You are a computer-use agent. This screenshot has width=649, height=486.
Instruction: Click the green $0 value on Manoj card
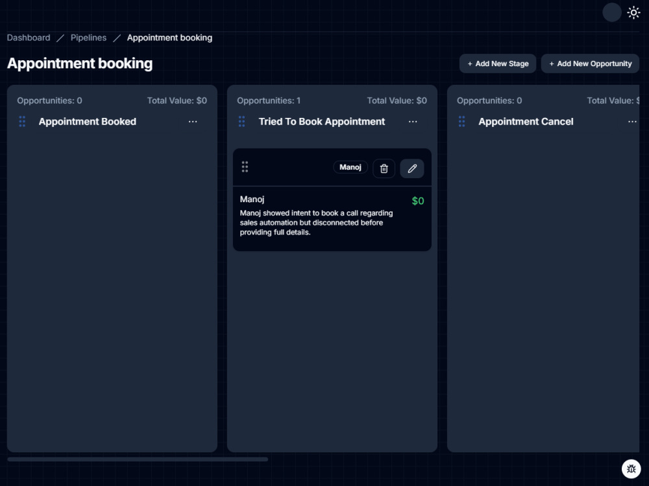pos(417,201)
